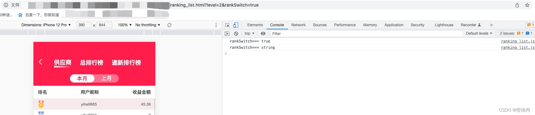Click the console prompt arrow line

pos(378,54)
